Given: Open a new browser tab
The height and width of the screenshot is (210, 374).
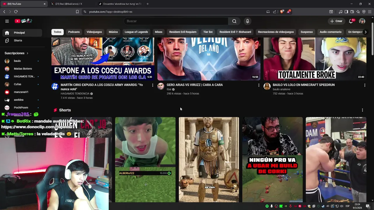Looking at the screenshot, I should click(148, 4).
